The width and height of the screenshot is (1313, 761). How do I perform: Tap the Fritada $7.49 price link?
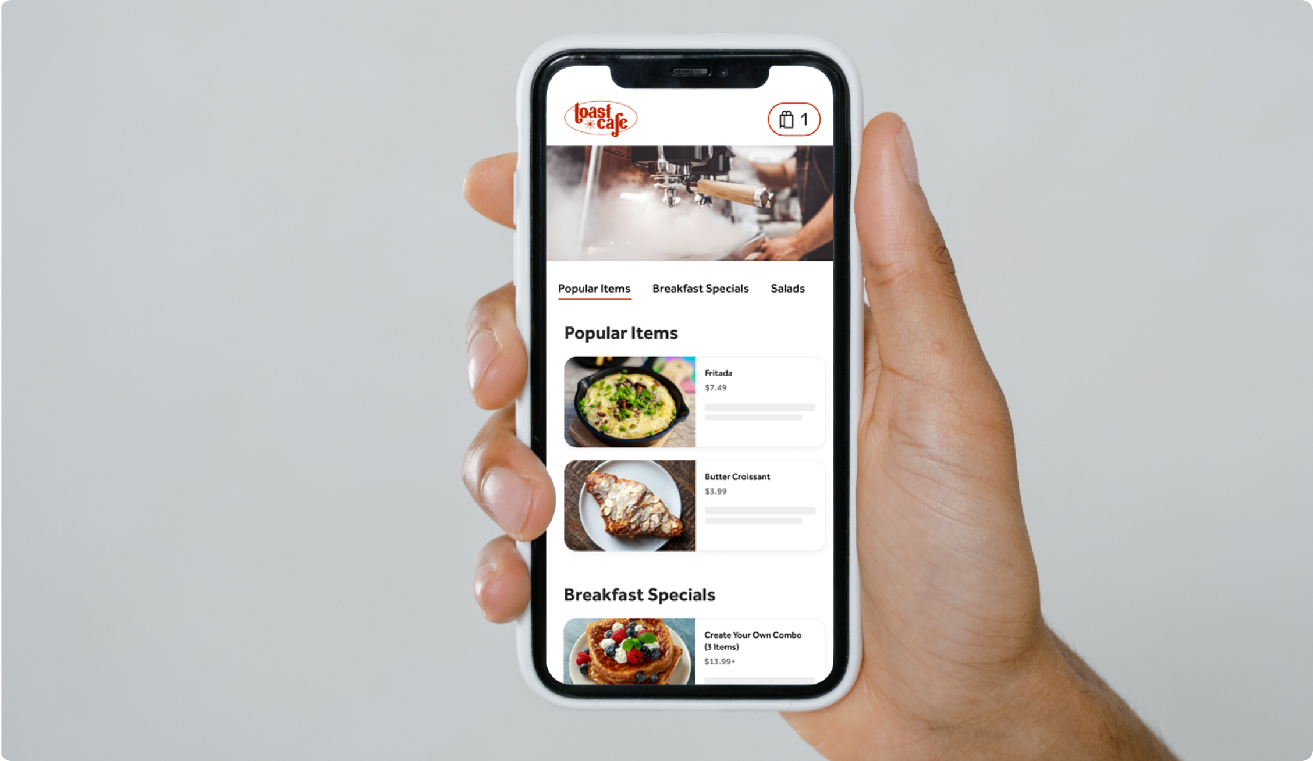click(x=716, y=387)
